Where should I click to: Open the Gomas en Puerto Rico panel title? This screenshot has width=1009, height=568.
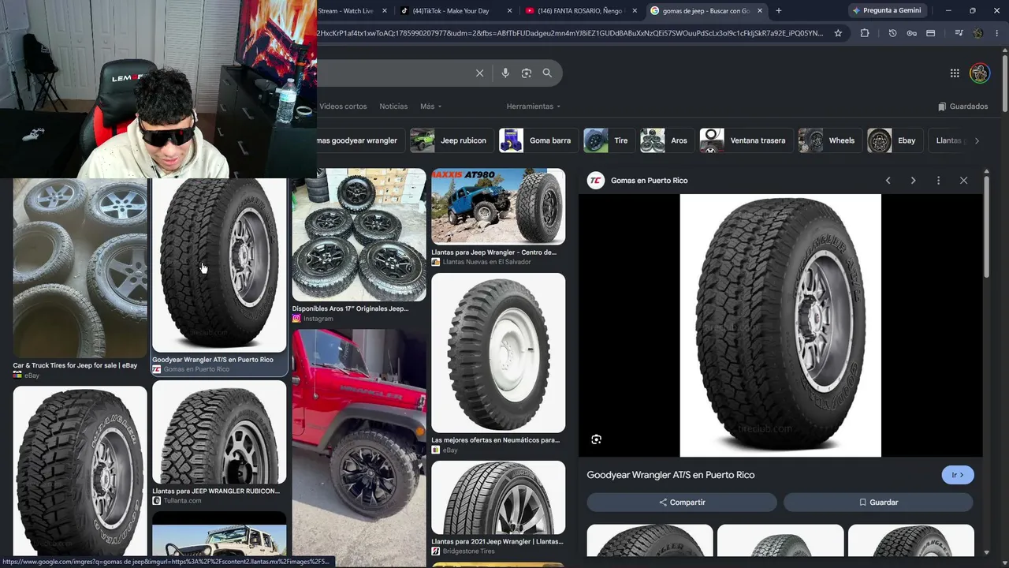650,181
